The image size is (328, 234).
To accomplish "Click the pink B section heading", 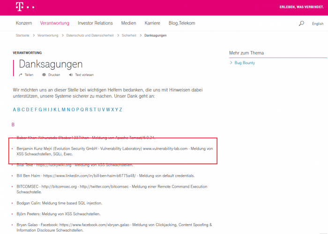I will click(x=13, y=125).
